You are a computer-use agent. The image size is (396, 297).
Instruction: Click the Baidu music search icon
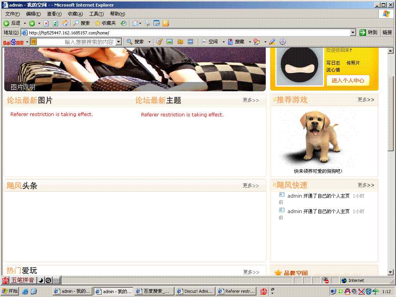pos(159,42)
